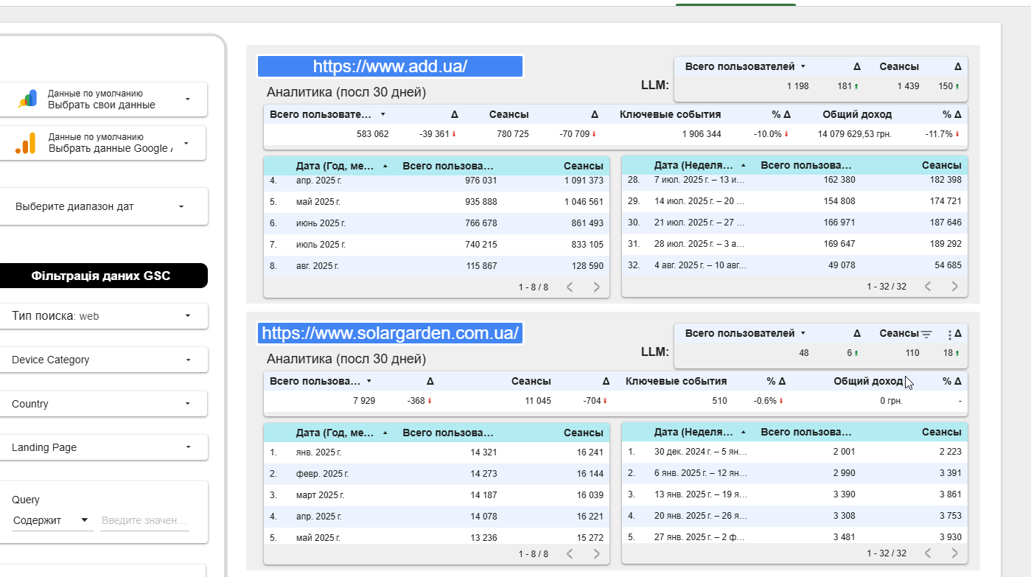Next page arrow in solargarden weekly table
This screenshot has width=1031, height=577.
pos(954,553)
